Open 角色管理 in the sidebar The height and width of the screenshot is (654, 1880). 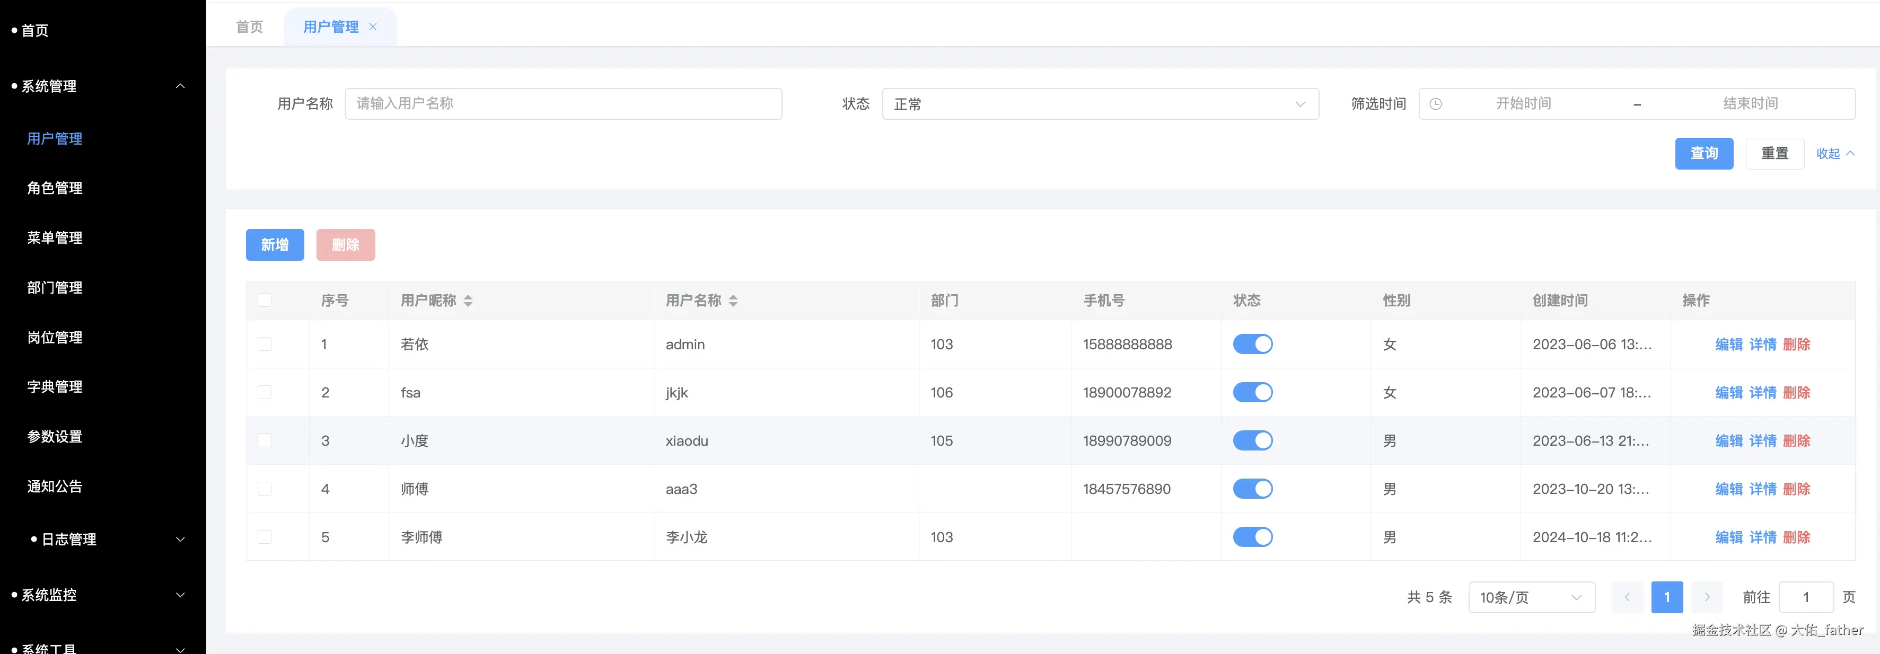click(x=55, y=188)
